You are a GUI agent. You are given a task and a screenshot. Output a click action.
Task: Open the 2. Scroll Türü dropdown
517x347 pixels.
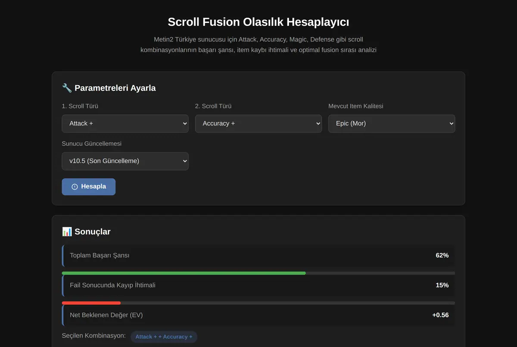coord(258,124)
